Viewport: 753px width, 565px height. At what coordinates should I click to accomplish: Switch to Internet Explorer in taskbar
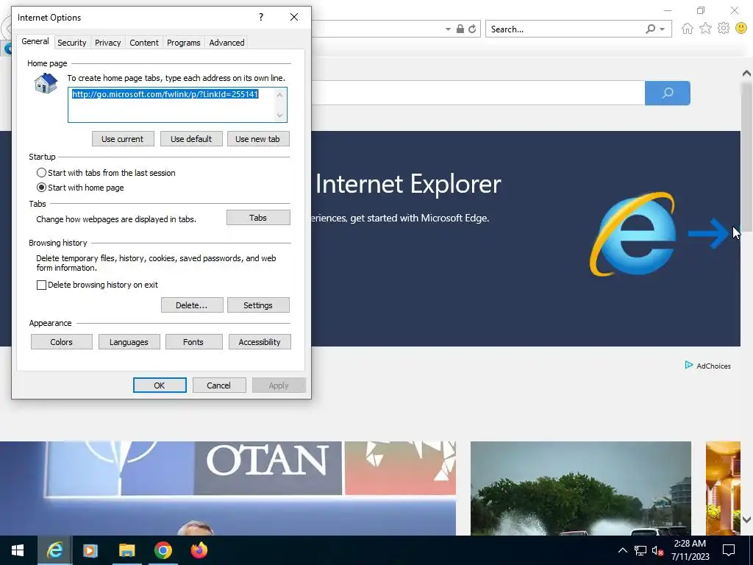pyautogui.click(x=54, y=550)
